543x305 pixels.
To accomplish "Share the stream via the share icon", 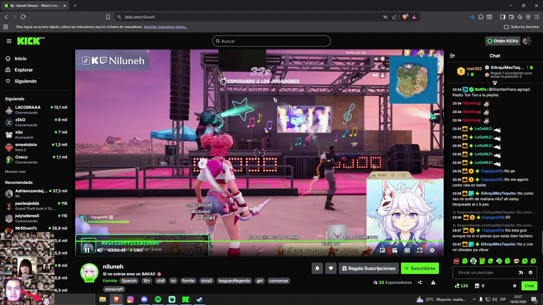I will [x=420, y=283].
